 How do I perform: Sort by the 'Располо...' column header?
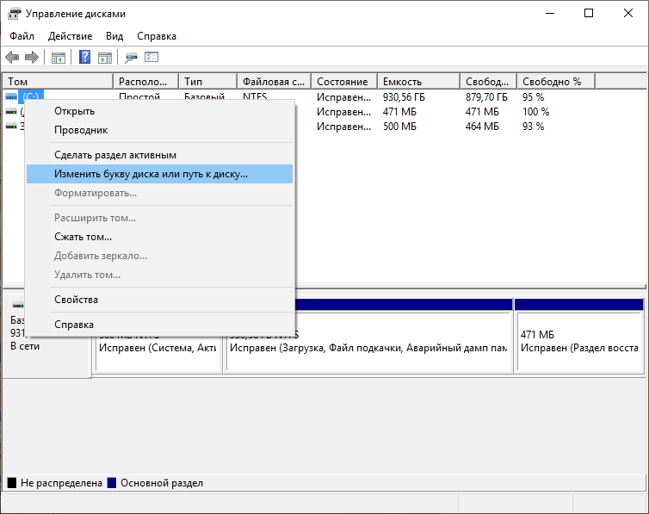(146, 82)
